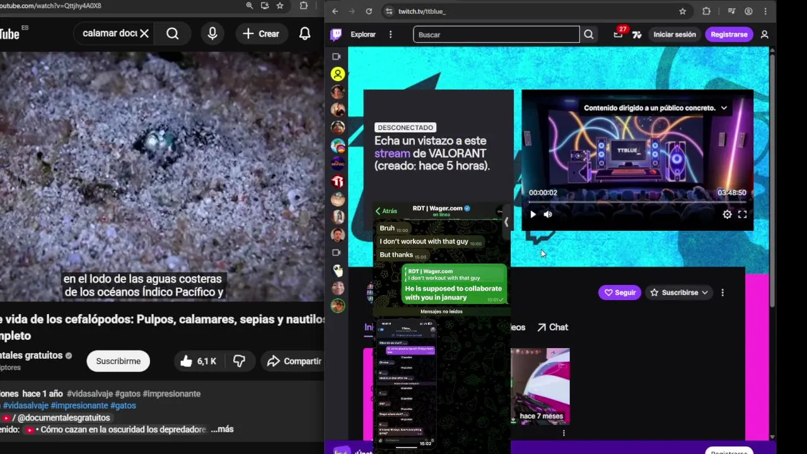Open Twitch player settings gear
This screenshot has height=454, width=807.
tap(727, 214)
